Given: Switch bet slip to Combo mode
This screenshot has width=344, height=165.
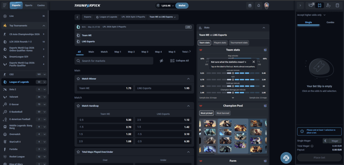Looking at the screenshot, I should pyautogui.click(x=330, y=23).
